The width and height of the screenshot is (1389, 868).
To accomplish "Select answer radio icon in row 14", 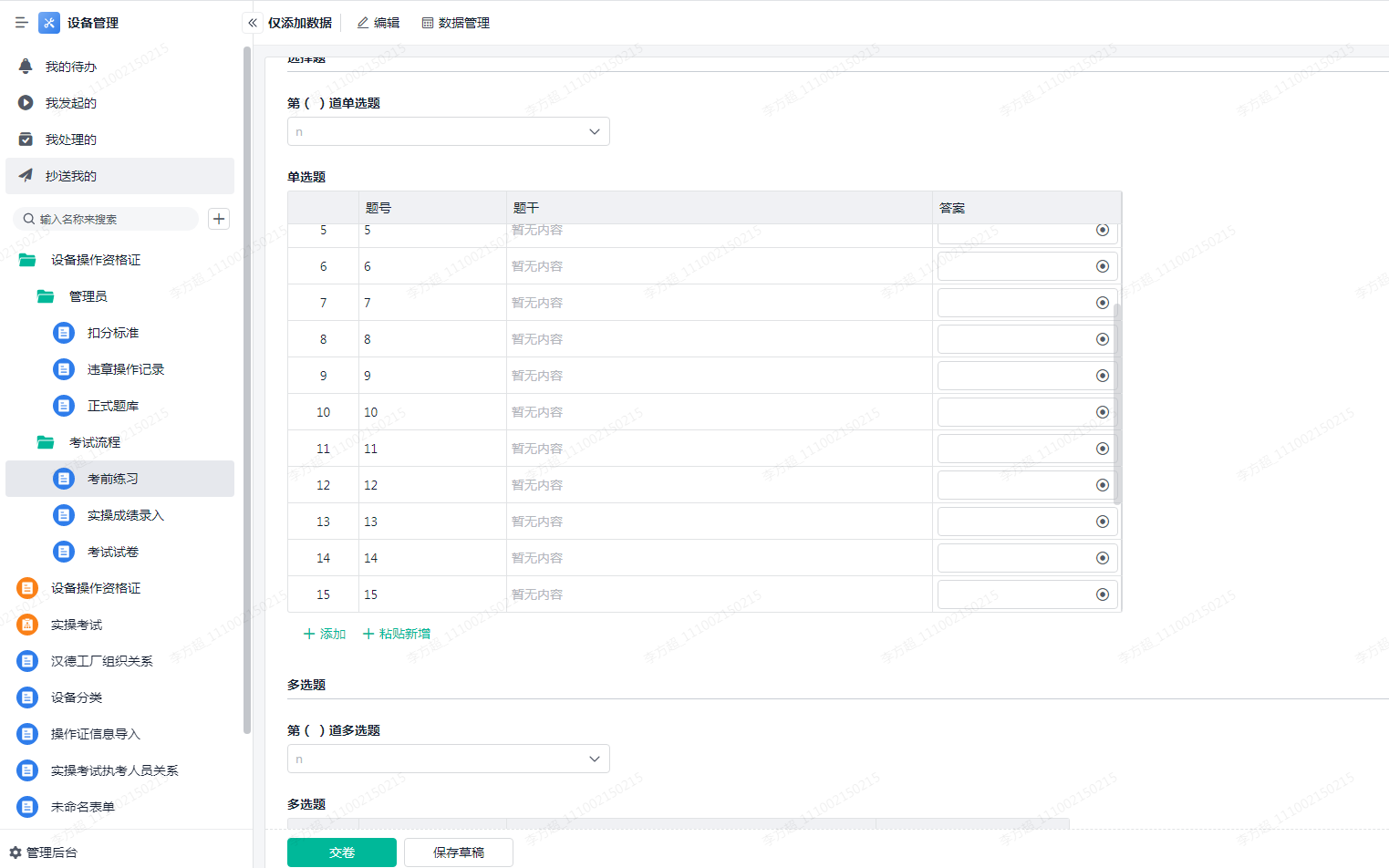I will pos(1102,558).
